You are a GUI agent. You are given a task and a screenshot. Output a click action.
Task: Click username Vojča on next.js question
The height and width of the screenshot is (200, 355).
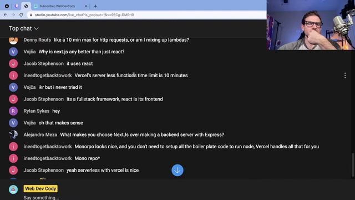tap(29, 52)
